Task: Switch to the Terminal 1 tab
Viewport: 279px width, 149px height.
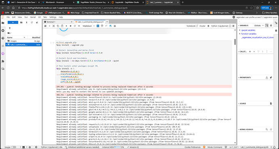Action: click(58, 22)
